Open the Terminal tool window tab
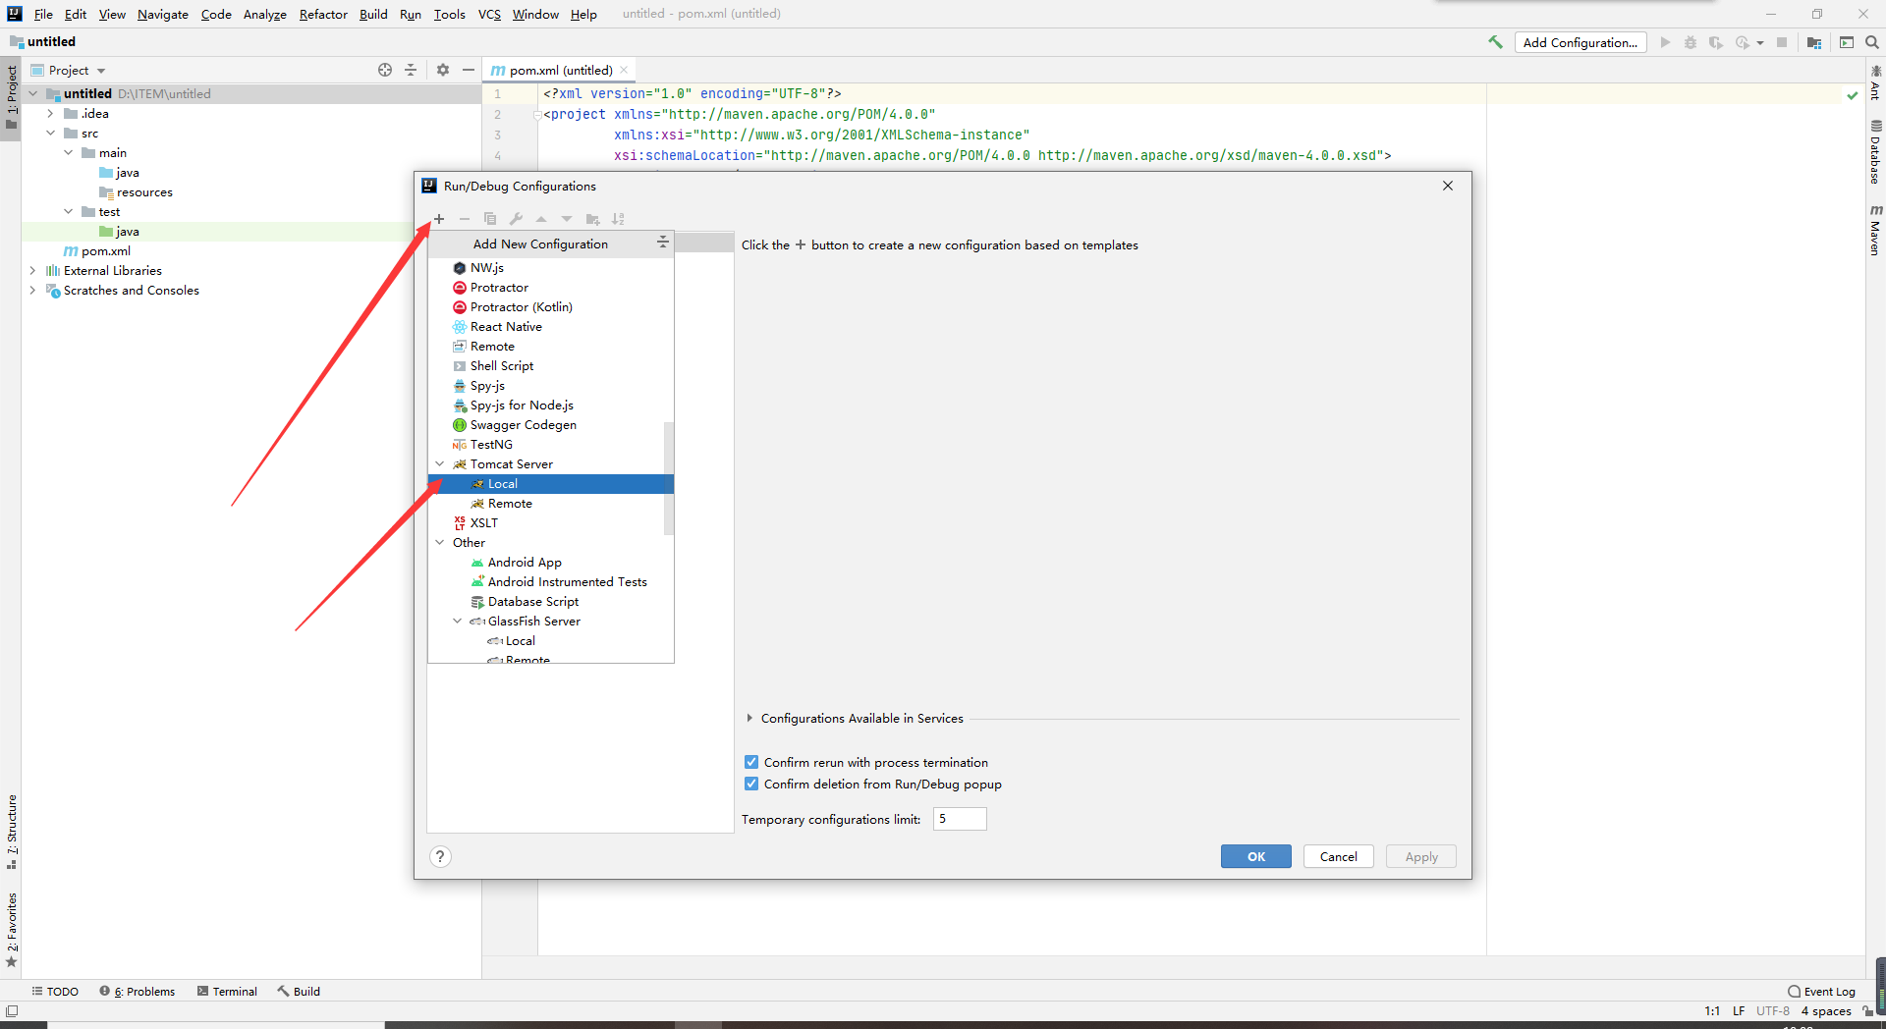This screenshot has width=1886, height=1029. [227, 991]
